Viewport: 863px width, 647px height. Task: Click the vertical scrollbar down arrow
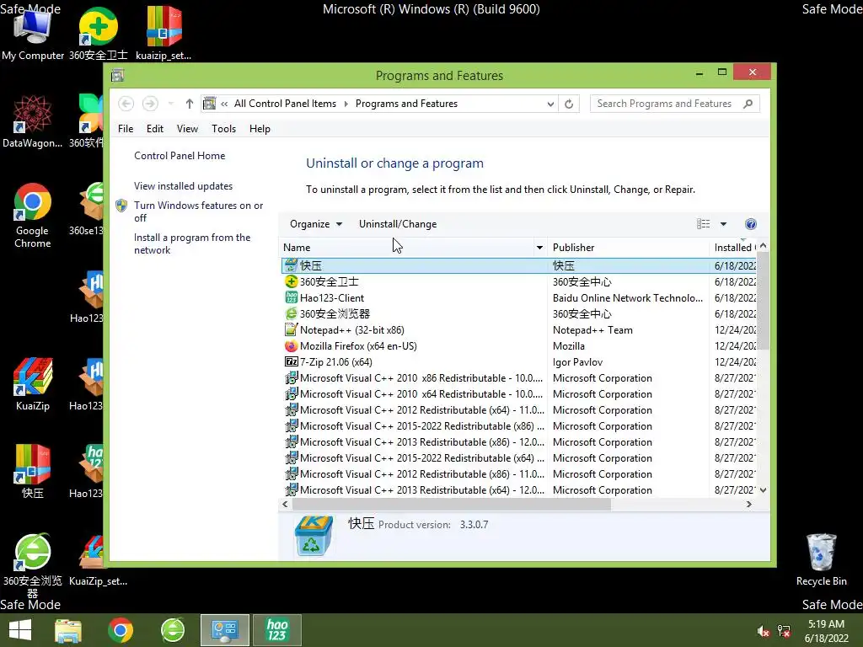coord(763,489)
